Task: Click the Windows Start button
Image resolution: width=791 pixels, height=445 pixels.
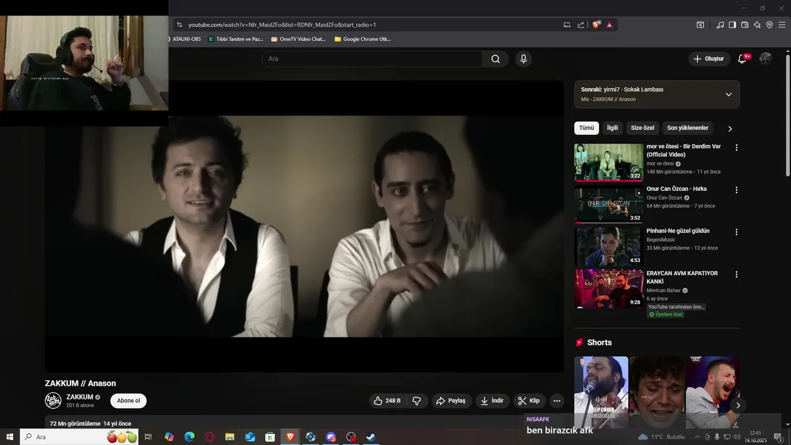Action: click(x=10, y=437)
